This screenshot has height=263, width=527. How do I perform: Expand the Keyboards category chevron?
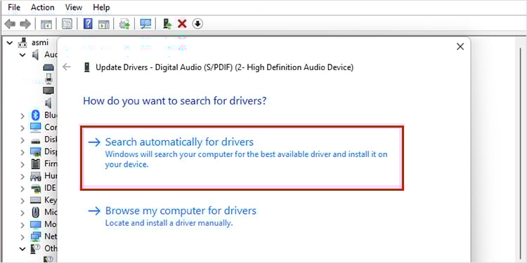coord(22,201)
